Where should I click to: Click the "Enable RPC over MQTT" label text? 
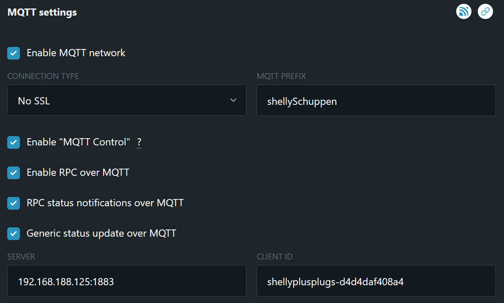[78, 173]
